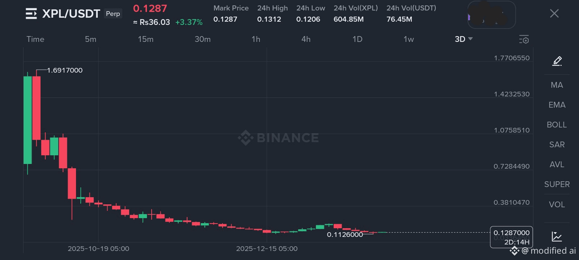Open the XPL/USDT pair selector
579x260 pixels.
point(71,14)
